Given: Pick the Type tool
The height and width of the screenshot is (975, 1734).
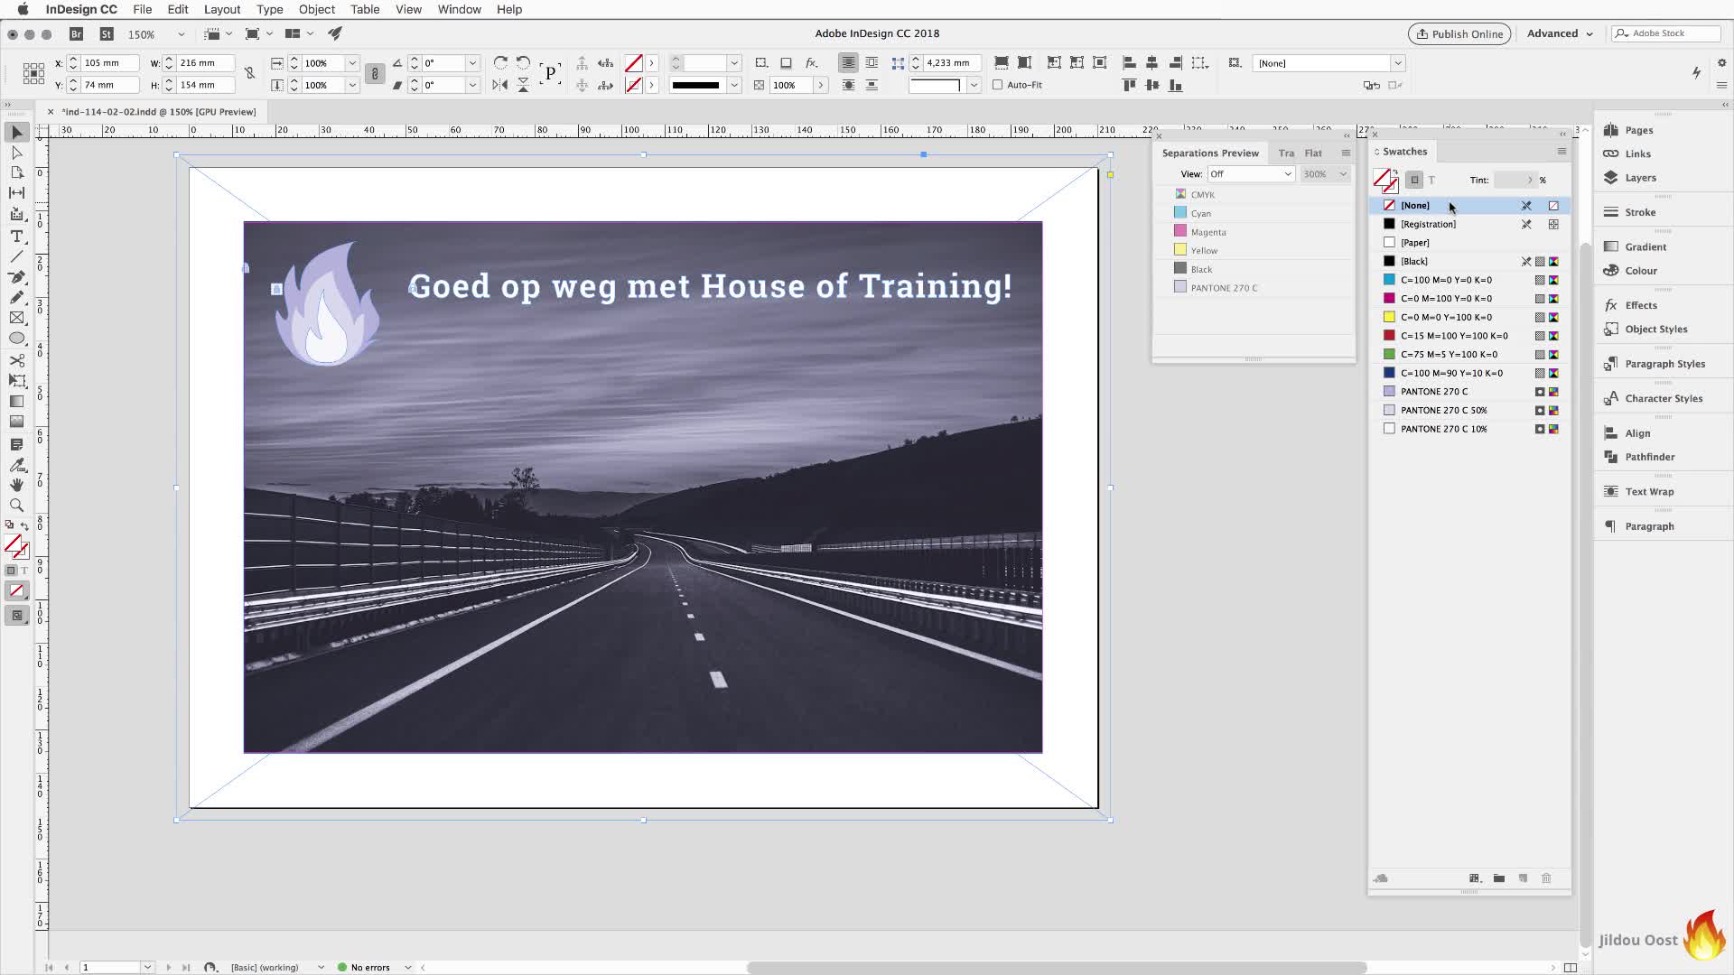Looking at the screenshot, I should point(16,237).
